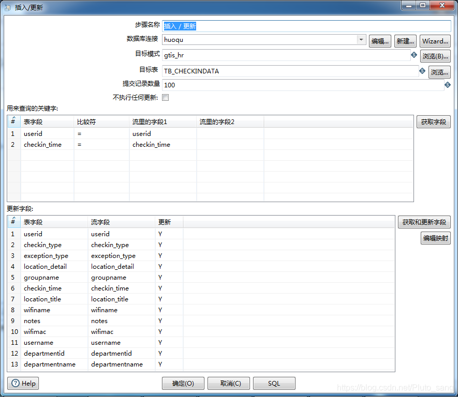Select notes stream field cell

point(121,320)
